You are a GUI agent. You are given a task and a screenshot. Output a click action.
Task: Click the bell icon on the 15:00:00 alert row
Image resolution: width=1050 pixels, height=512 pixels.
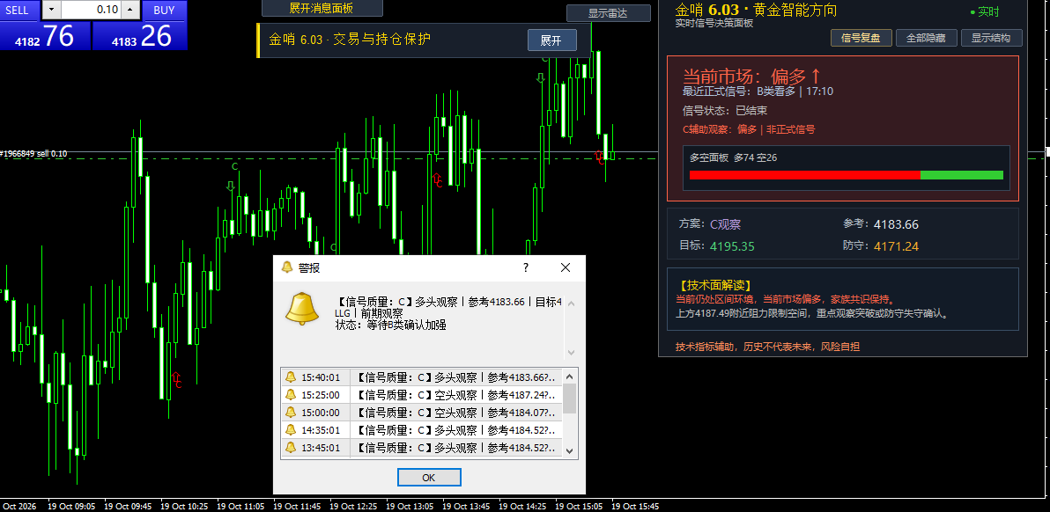click(291, 413)
